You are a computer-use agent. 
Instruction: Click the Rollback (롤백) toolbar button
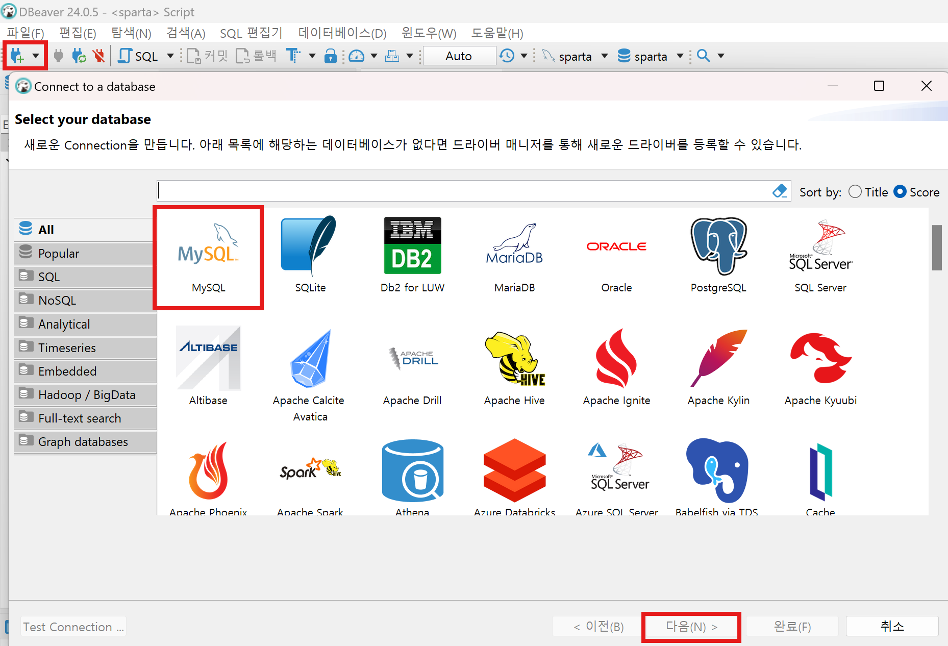click(x=256, y=56)
